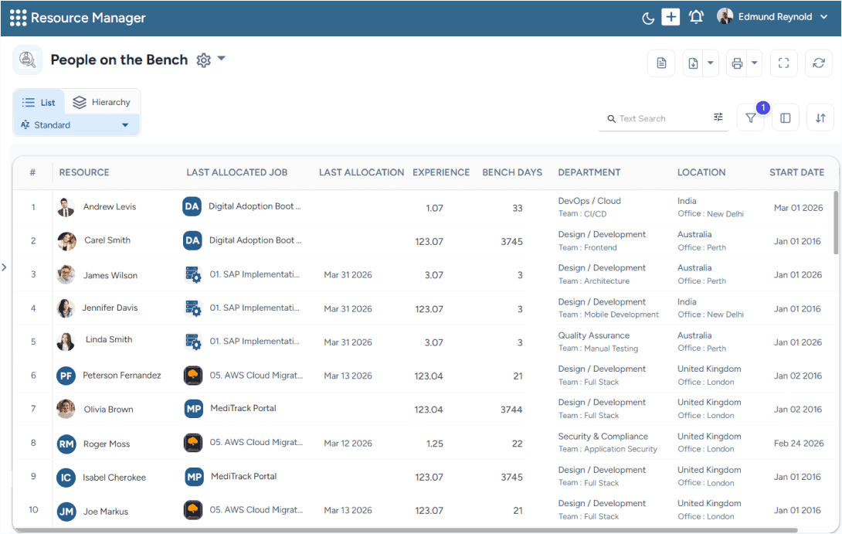Select Olivia Brown name
The height and width of the screenshot is (534, 842).
[x=108, y=410]
